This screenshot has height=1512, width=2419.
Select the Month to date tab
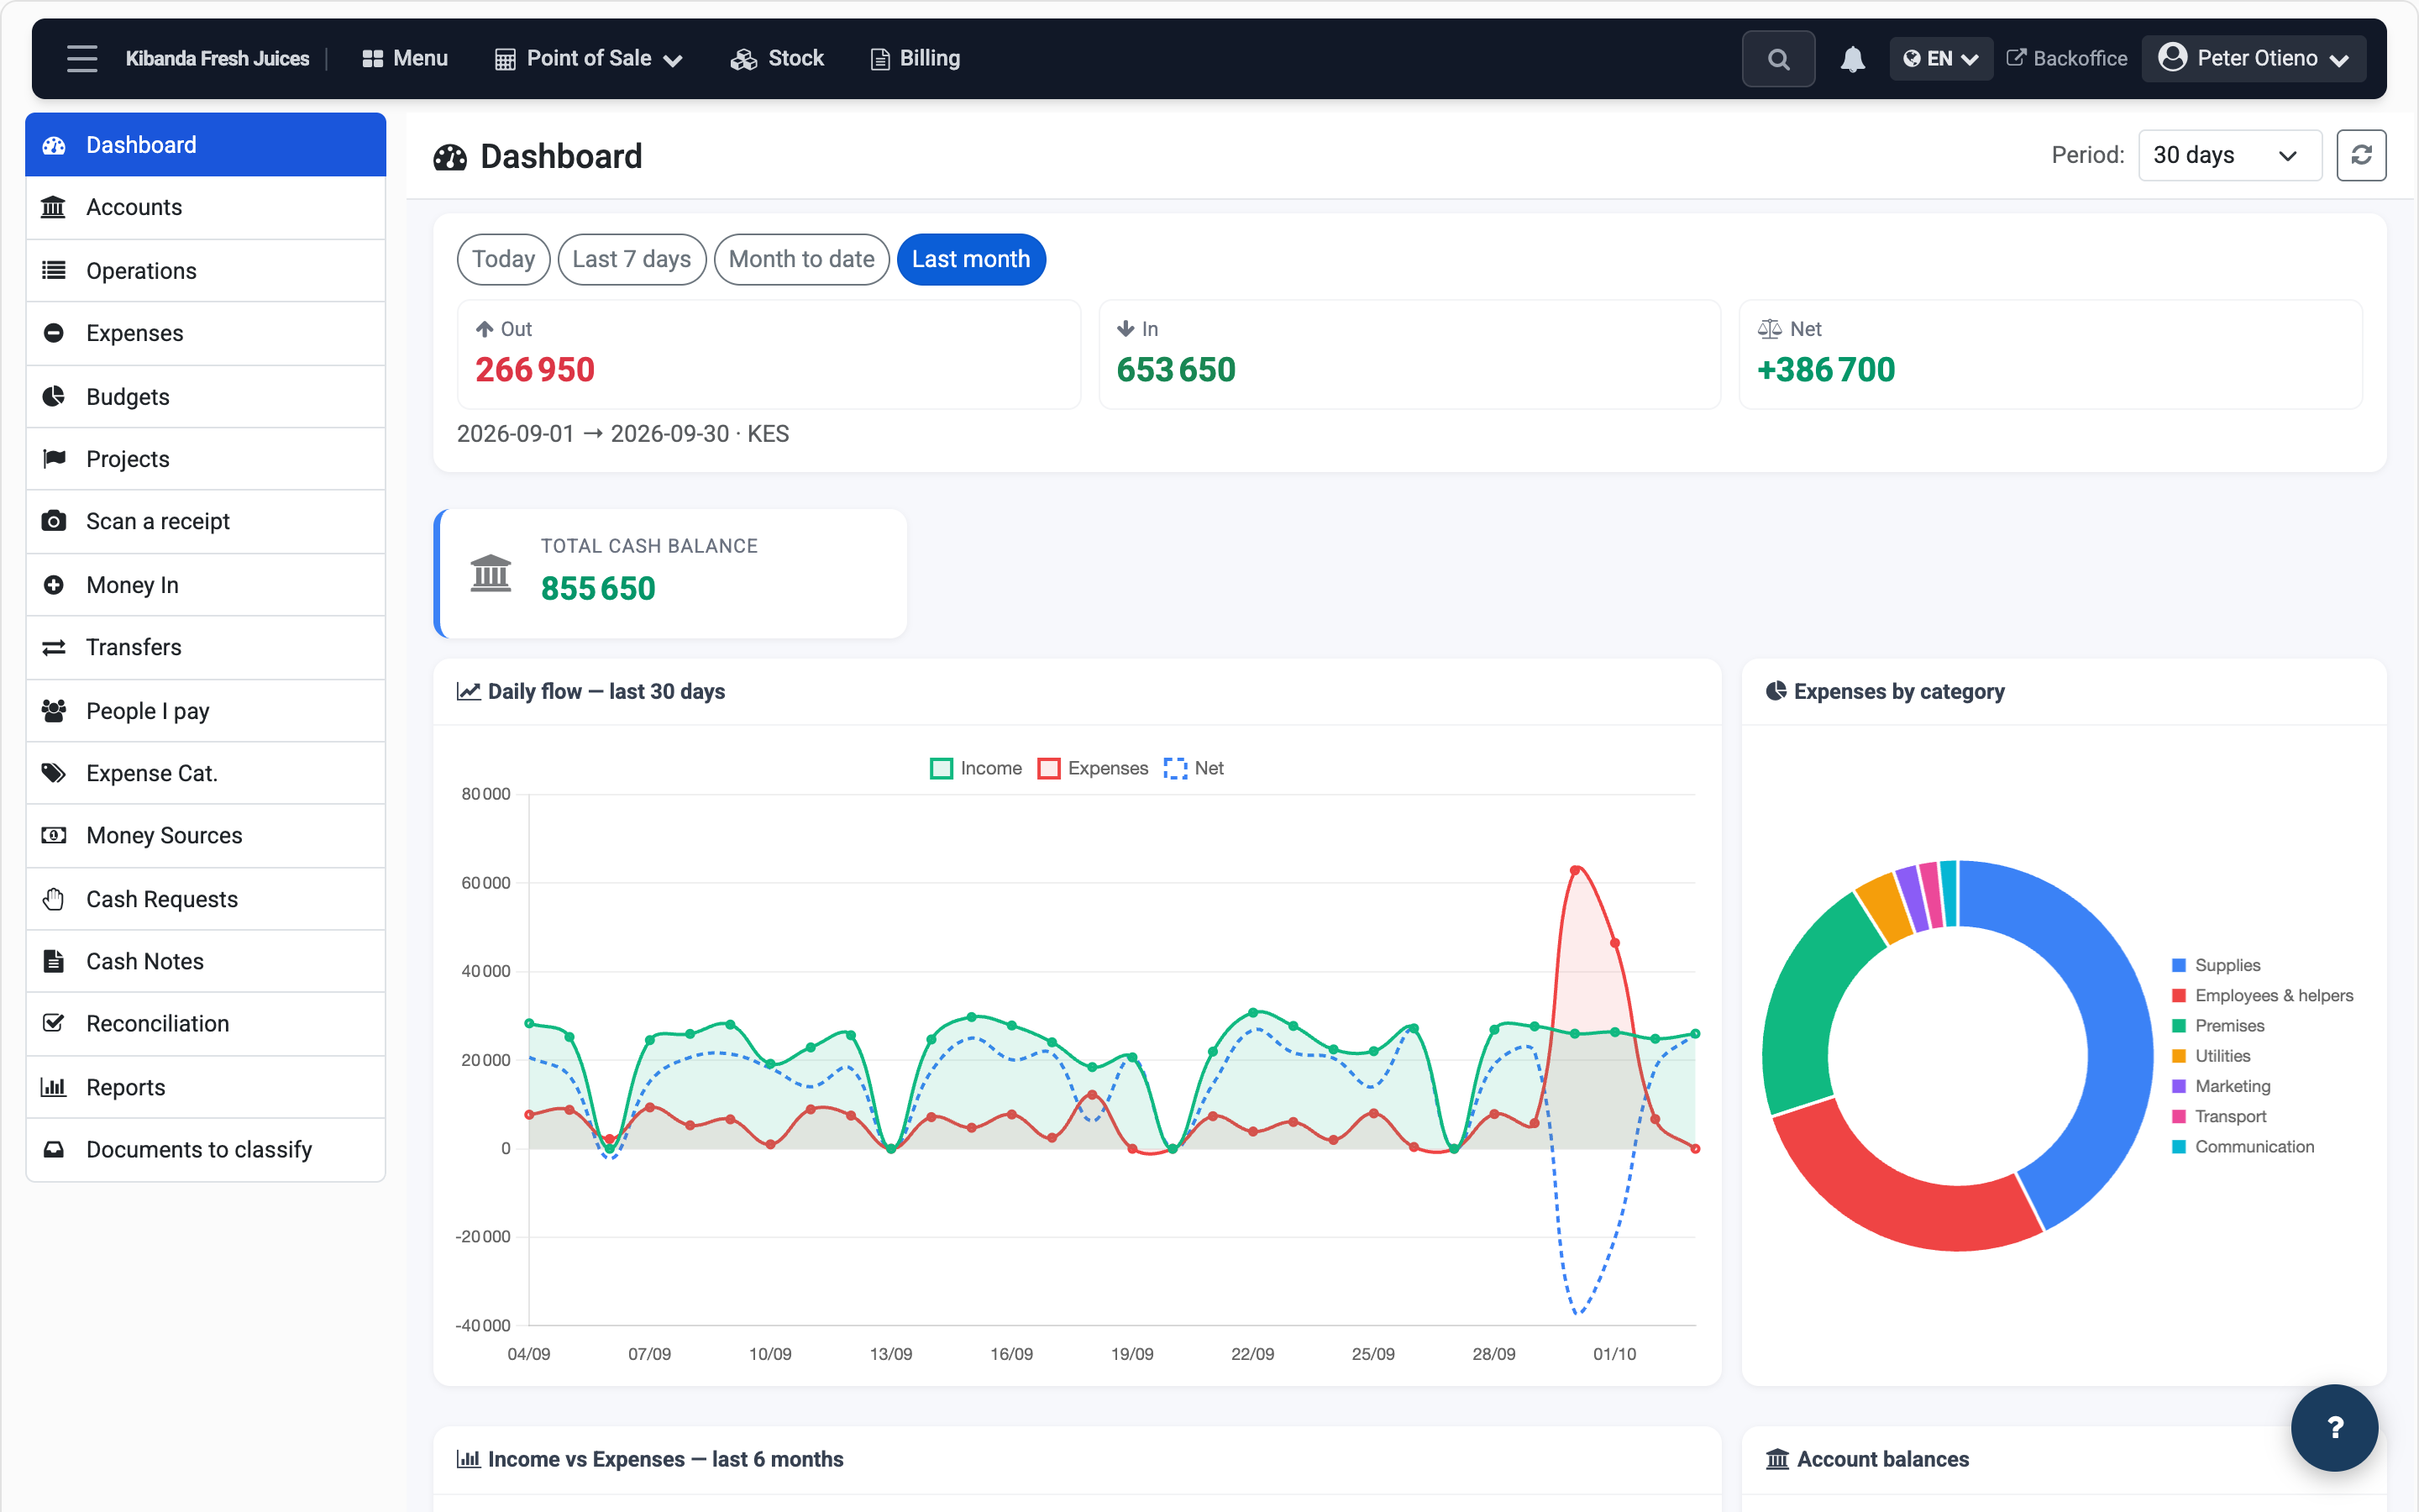point(801,259)
